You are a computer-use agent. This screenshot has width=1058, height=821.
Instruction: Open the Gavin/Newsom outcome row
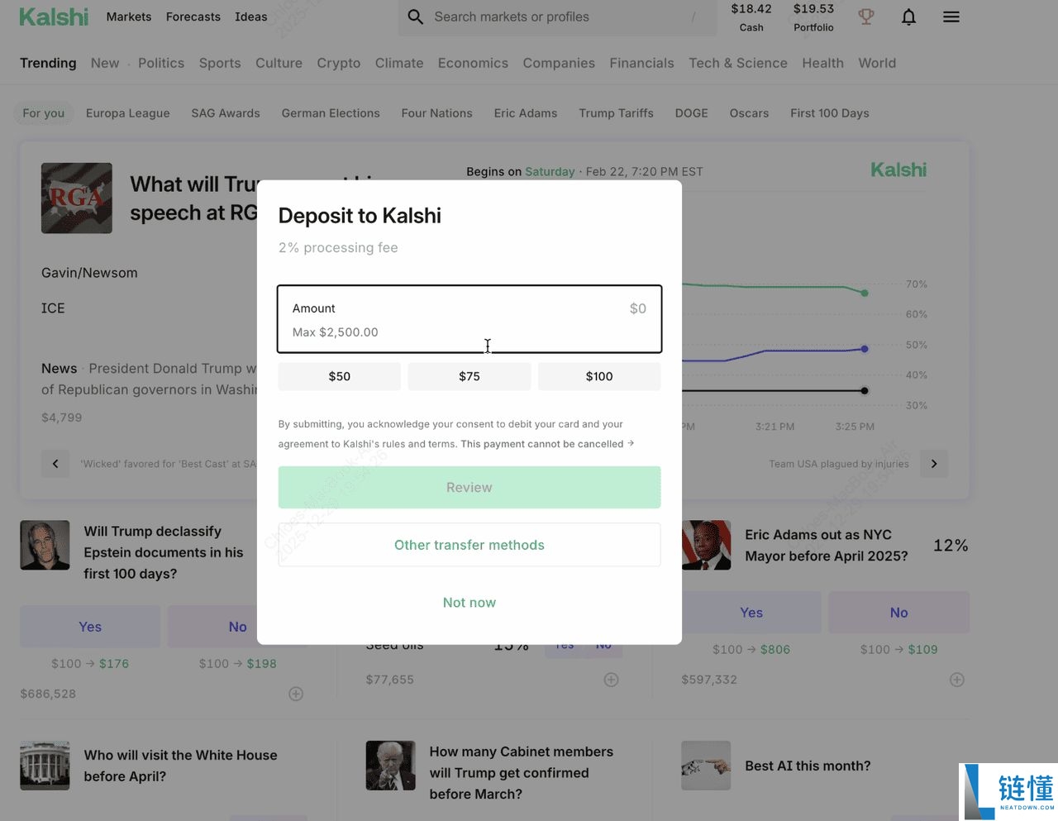tap(89, 273)
